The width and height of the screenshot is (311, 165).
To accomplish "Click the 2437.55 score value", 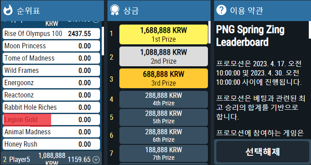I will 79,34.
